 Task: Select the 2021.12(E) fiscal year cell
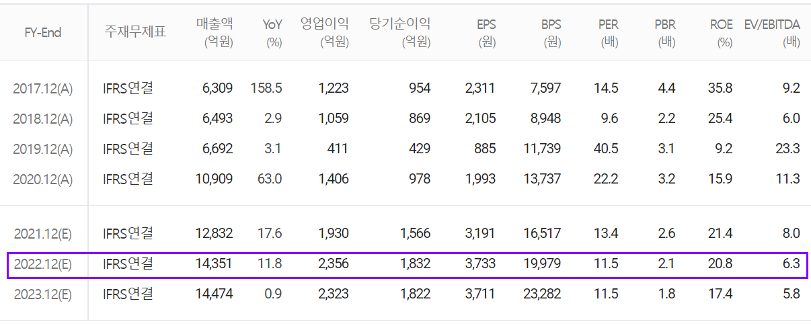(42, 234)
